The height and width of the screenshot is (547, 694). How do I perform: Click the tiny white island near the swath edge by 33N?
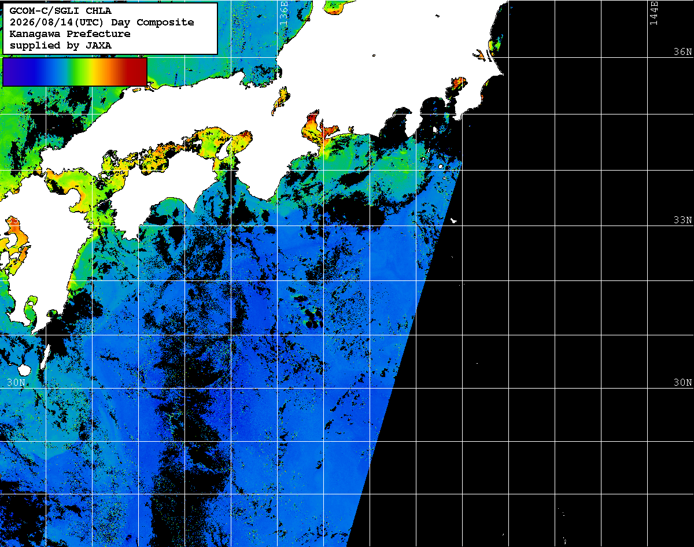tap(453, 220)
